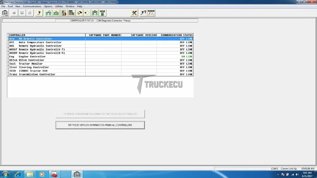Screen dimensions: 317x178
Task: Click the three linked controllers toolbar icon
Action: click(x=95, y=13)
